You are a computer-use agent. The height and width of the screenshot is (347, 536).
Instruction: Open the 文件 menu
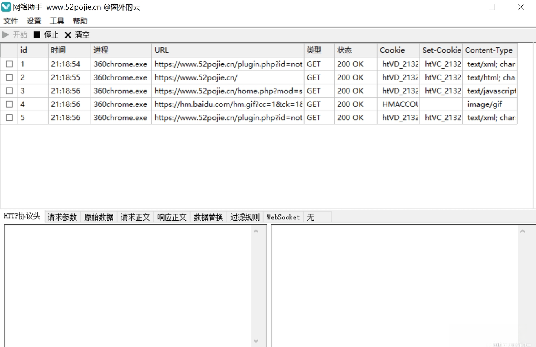(x=11, y=21)
